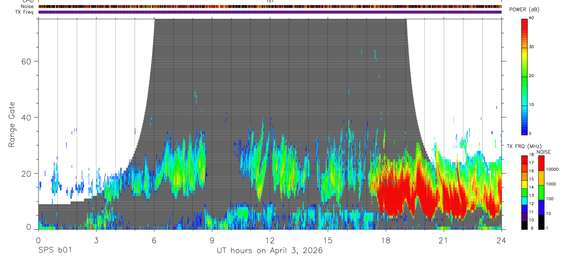Click the TX Freq row label at top left
This screenshot has height=260, width=564.
point(25,12)
